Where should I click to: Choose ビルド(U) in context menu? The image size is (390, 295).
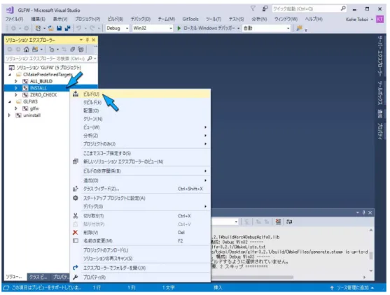(x=140, y=94)
